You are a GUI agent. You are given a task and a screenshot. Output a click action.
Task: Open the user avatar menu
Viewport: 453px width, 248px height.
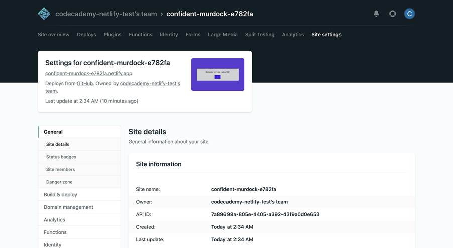coord(409,14)
